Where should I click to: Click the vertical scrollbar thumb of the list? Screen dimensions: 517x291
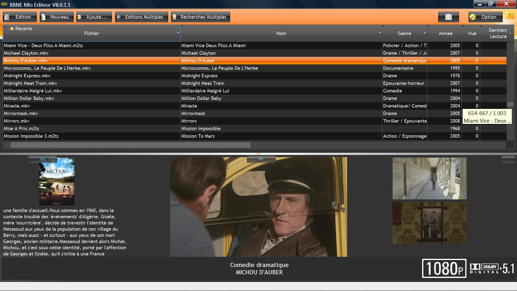click(510, 104)
